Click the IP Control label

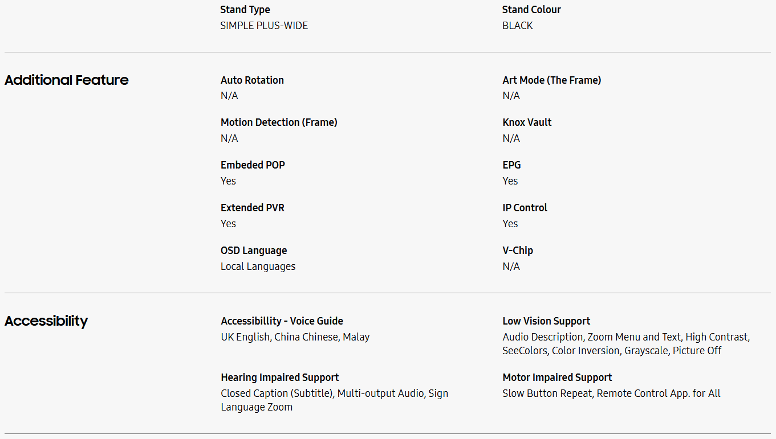[525, 208]
